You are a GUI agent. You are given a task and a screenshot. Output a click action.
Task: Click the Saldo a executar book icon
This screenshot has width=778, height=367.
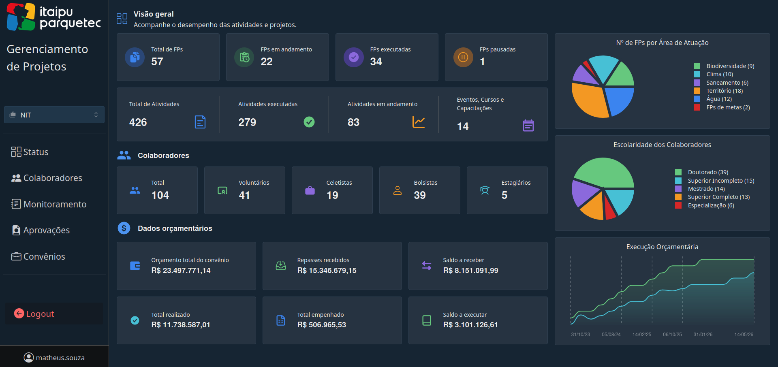coord(427,320)
